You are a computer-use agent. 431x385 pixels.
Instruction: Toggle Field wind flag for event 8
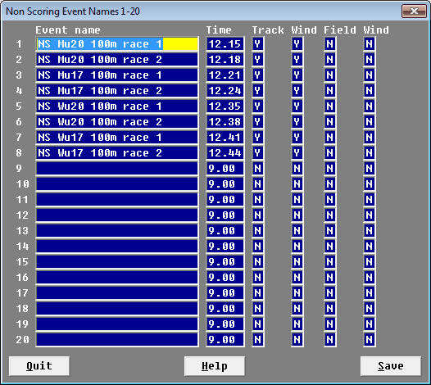[370, 153]
